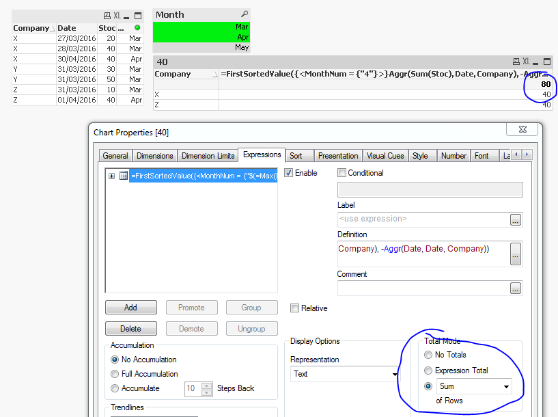Viewport: 558px width, 417px height.
Task: Click the print icon on the data table box
Action: click(x=107, y=16)
